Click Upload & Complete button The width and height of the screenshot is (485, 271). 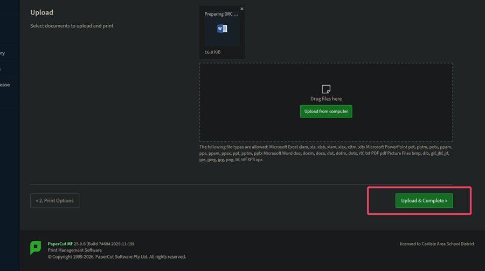[x=424, y=201]
